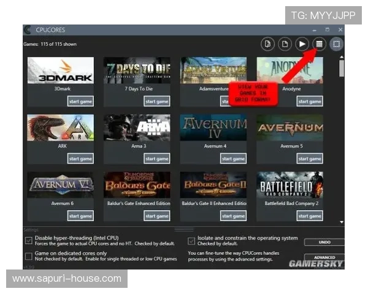Open the ADVANCED settings button
Screen dimensions: 368x294
point(324,258)
